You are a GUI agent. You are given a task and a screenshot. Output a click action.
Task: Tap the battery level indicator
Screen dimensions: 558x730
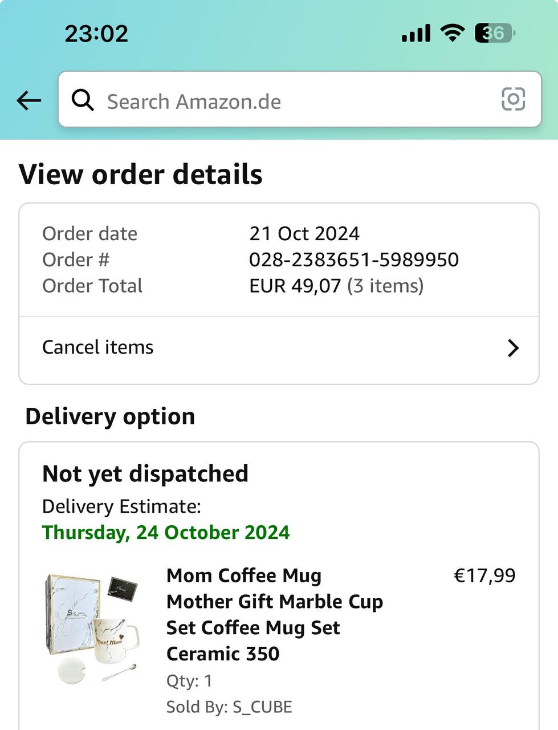(x=494, y=33)
